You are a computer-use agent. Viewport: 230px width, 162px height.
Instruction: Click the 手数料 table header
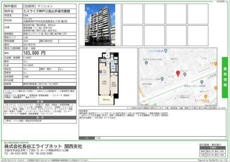(212, 148)
